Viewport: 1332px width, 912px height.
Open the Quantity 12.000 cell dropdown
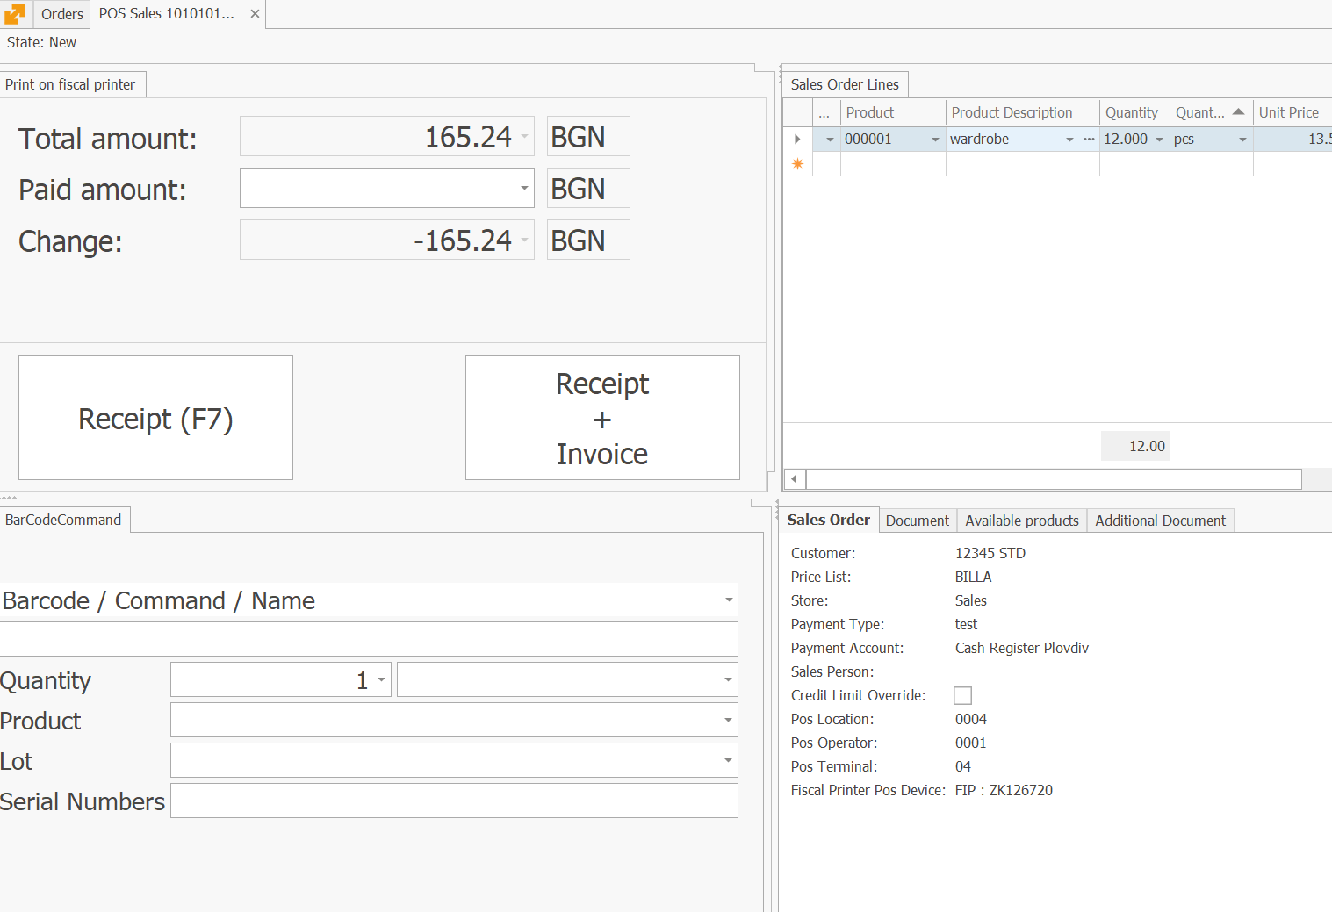click(x=1159, y=140)
